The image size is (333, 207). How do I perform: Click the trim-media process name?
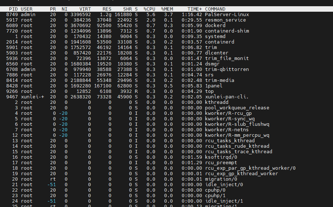tap(220, 80)
